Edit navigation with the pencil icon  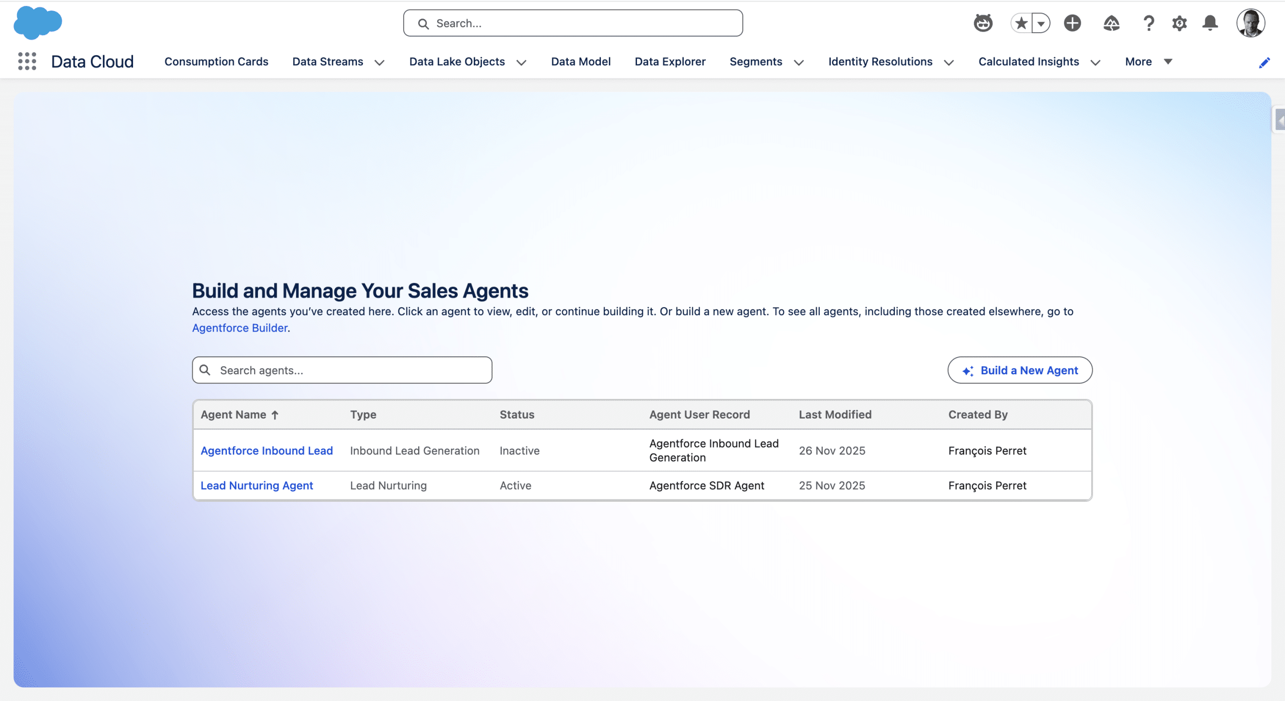click(1264, 62)
